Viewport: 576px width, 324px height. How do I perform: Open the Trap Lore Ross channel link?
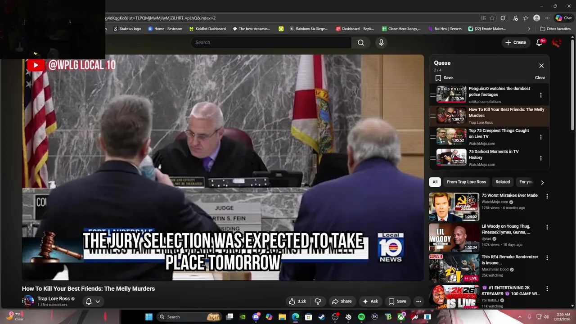coord(54,299)
